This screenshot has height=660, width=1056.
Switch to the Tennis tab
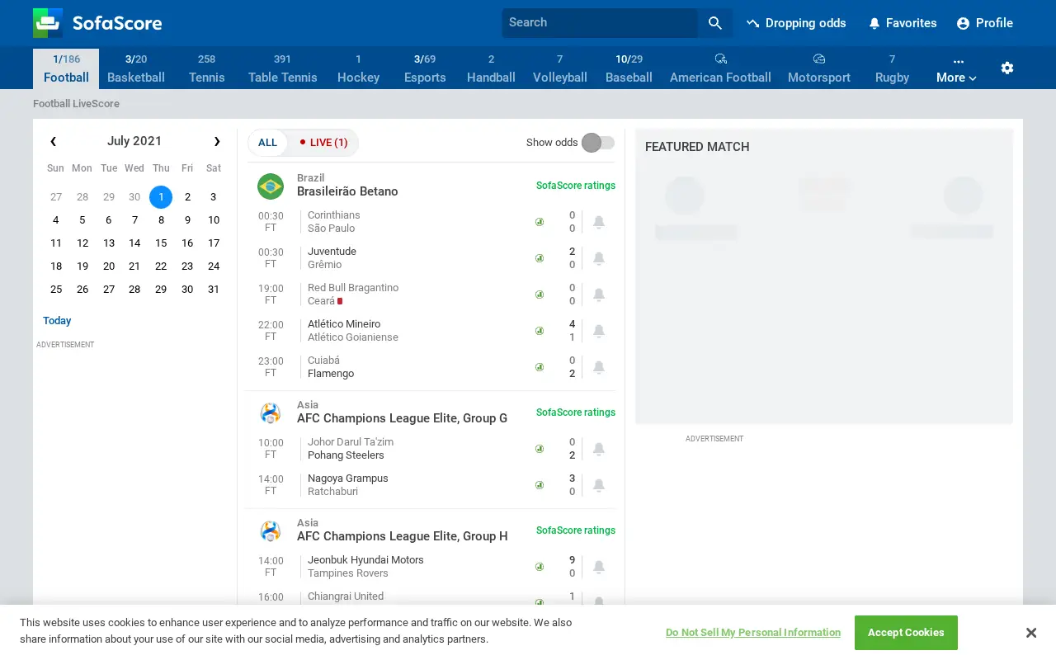point(207,68)
